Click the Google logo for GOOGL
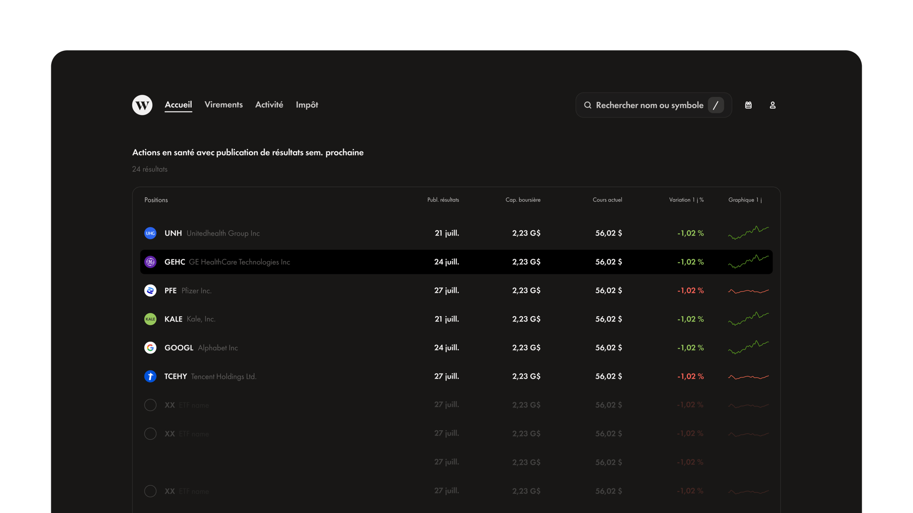The width and height of the screenshot is (913, 513). click(150, 348)
